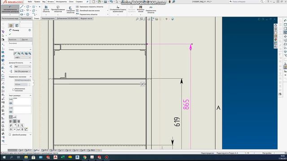Image resolution: width=287 pixels, height=161 pixels.
Task: Click first style icon in Стиль section
Action: click(x=15, y=54)
